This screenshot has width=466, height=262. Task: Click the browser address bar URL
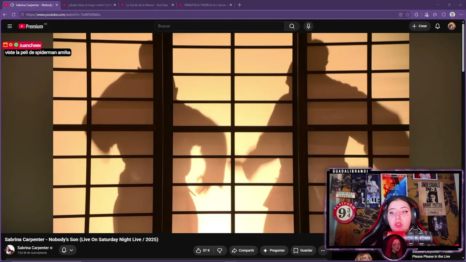[x=63, y=15]
